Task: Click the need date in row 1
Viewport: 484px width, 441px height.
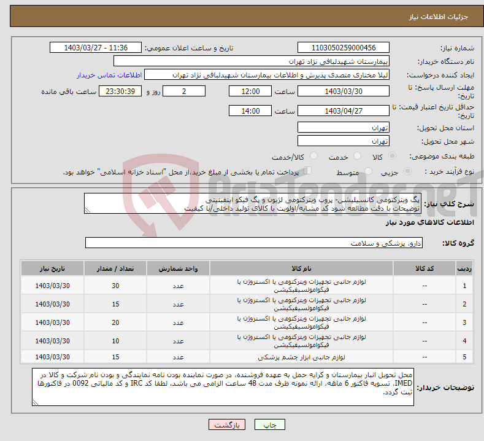Action: (52, 286)
